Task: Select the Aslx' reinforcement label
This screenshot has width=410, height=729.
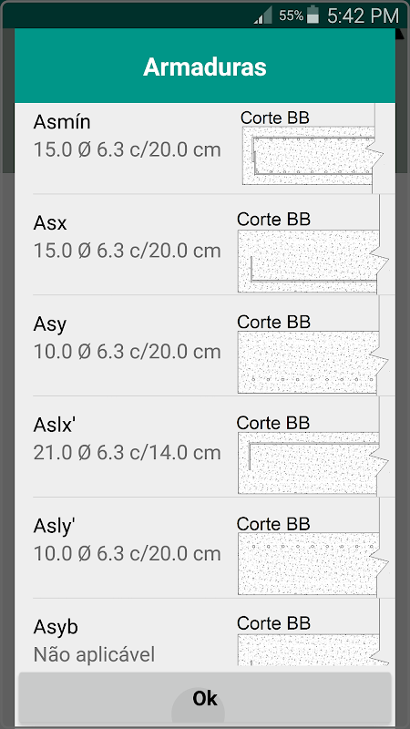Action: click(x=54, y=425)
